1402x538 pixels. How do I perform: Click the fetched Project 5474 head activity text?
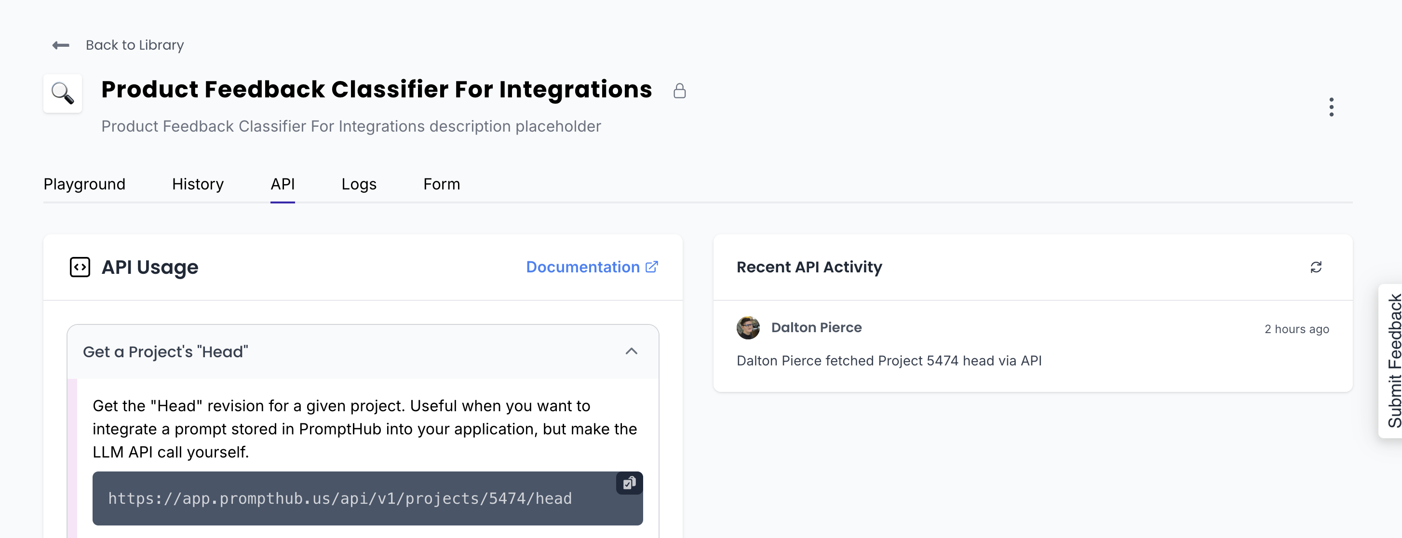[x=889, y=361]
